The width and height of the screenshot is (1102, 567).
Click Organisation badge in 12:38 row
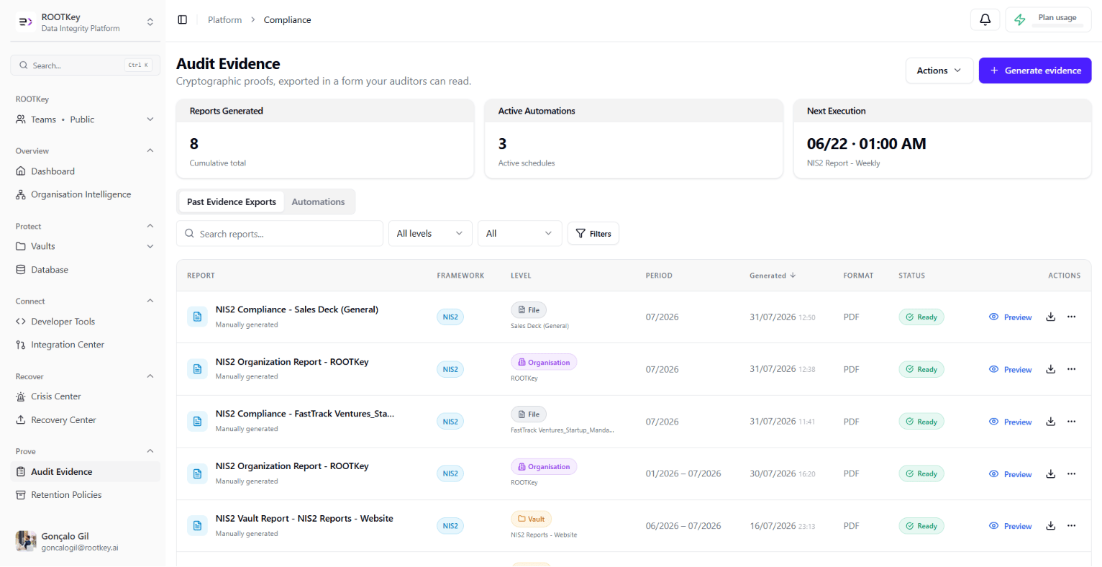544,363
